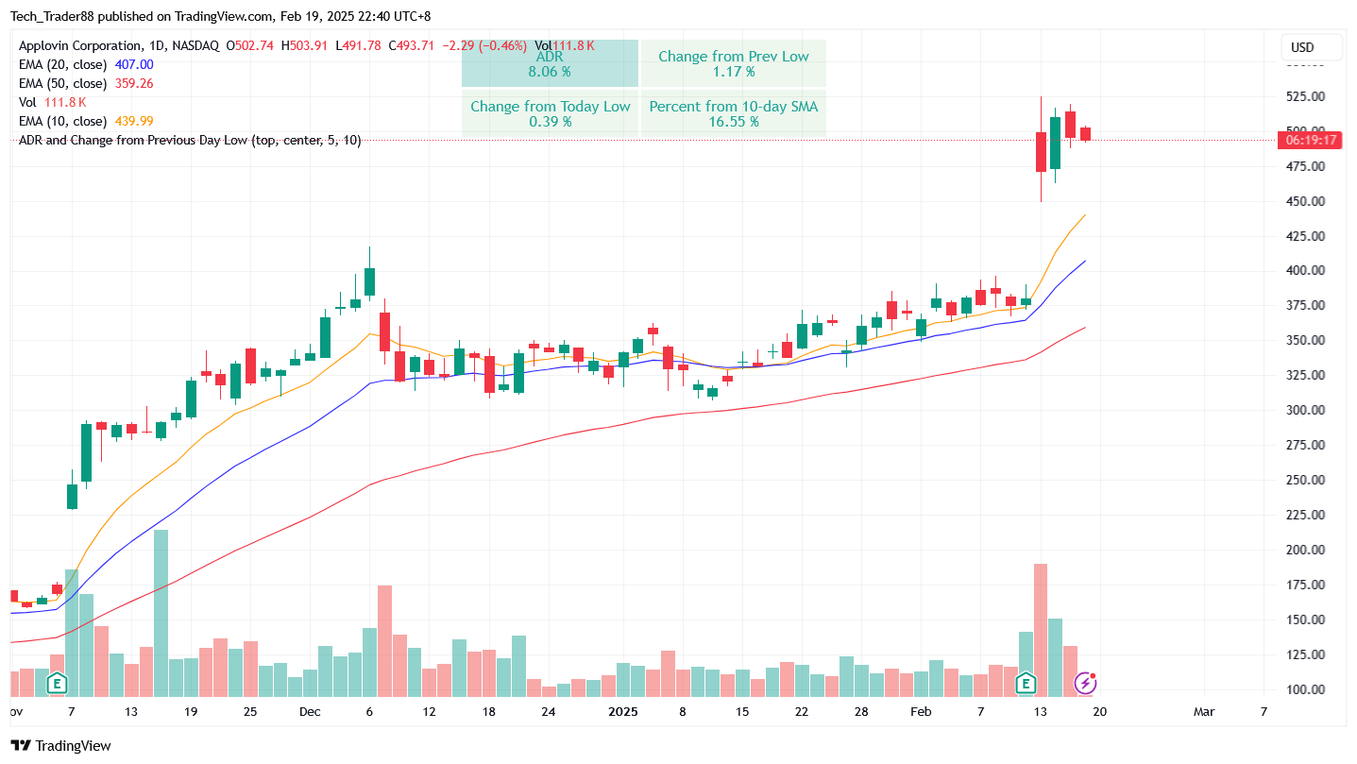Click the Feb label on the date axis
The width and height of the screenshot is (1357, 764).
pyautogui.click(x=920, y=711)
